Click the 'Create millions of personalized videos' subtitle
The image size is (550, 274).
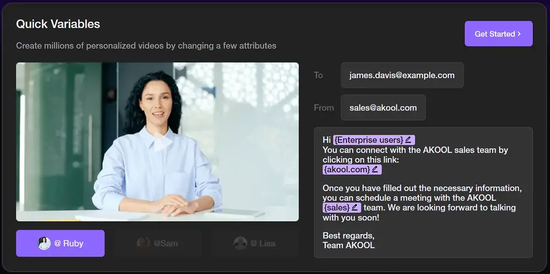tap(146, 46)
